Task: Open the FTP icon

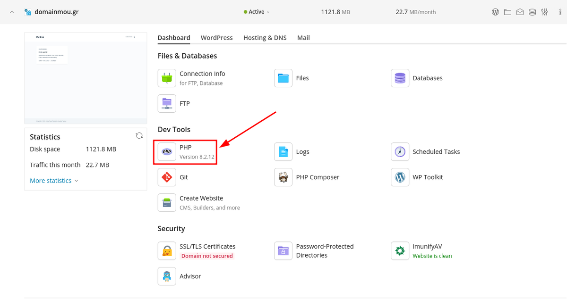Action: click(x=167, y=103)
